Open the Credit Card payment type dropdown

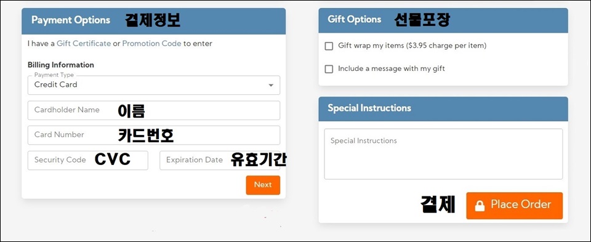click(x=154, y=85)
